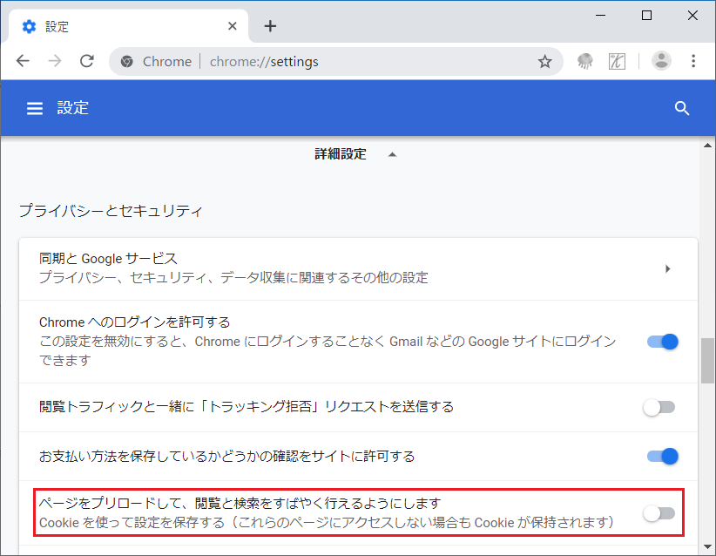This screenshot has height=556, width=716.
Task: Click the search settings magnifier icon
Action: [682, 108]
